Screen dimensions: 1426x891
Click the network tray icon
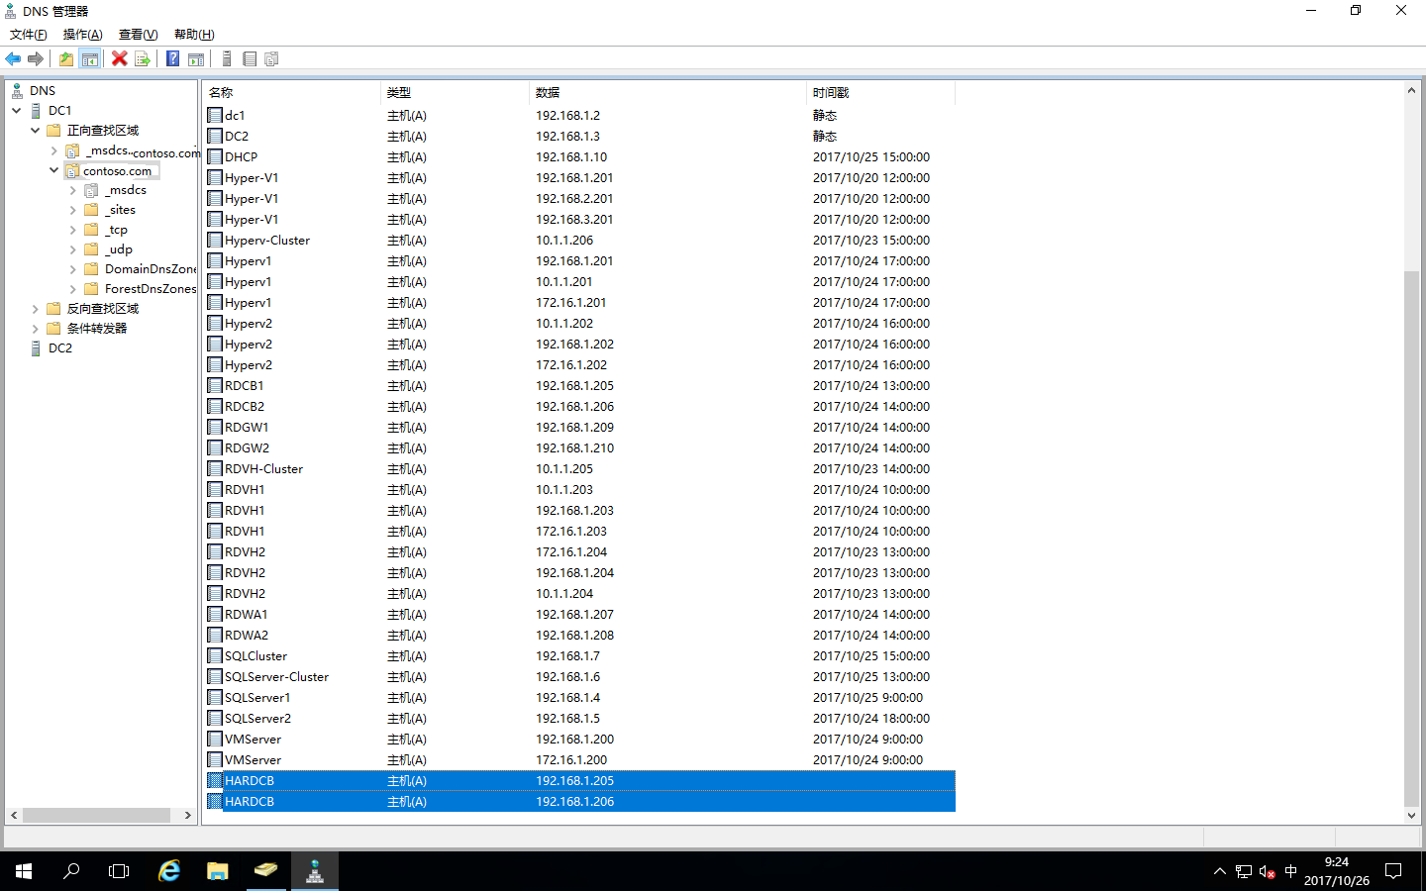pyautogui.click(x=1244, y=871)
